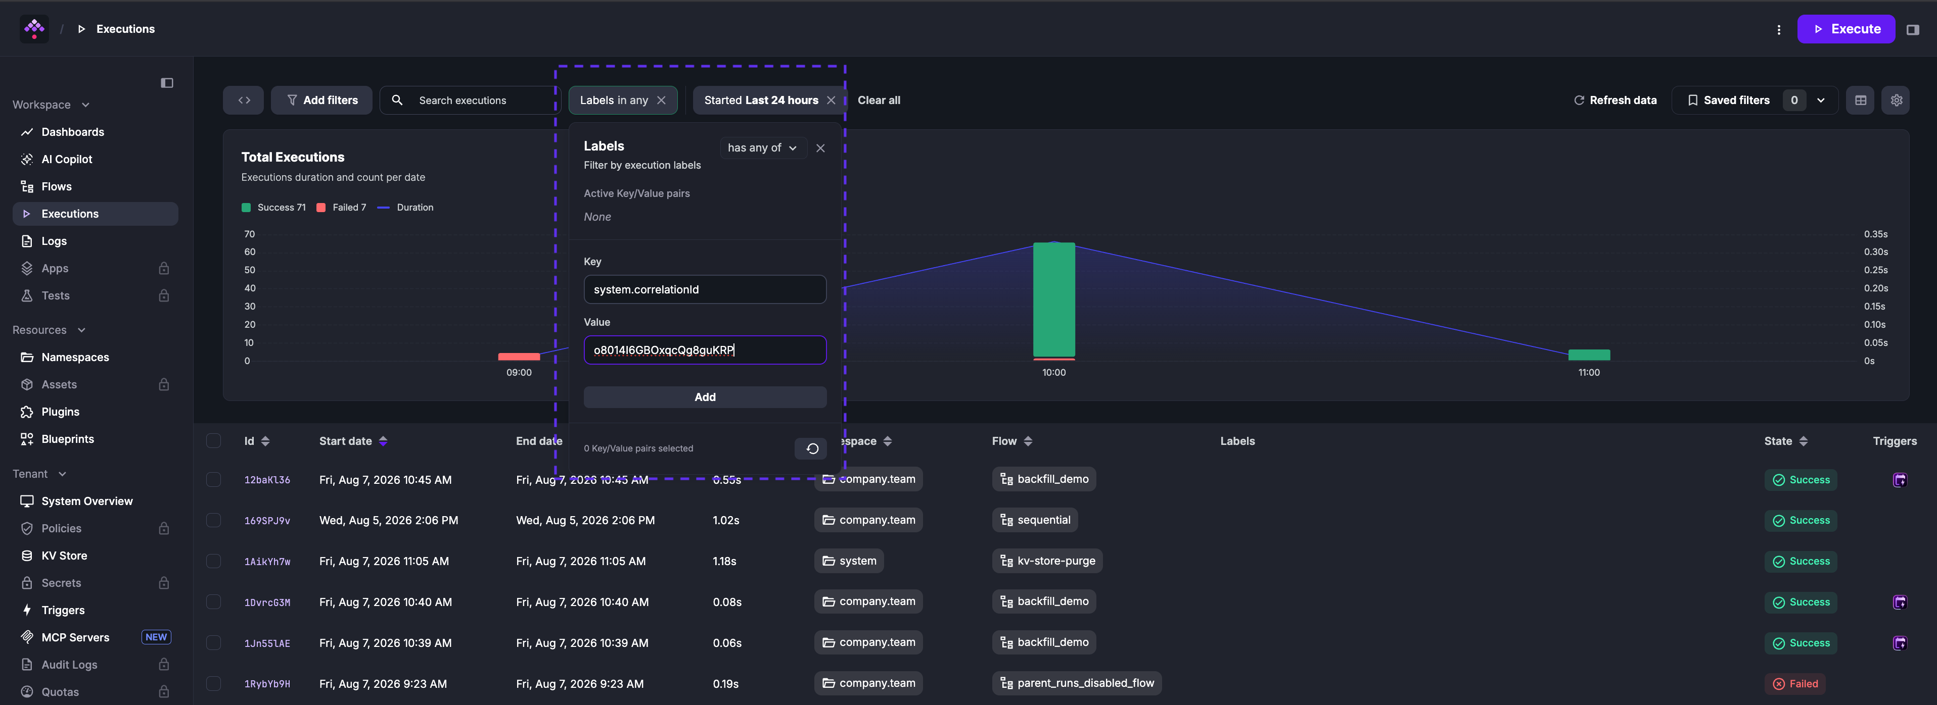Open the three-dot more options menu

click(x=1778, y=29)
